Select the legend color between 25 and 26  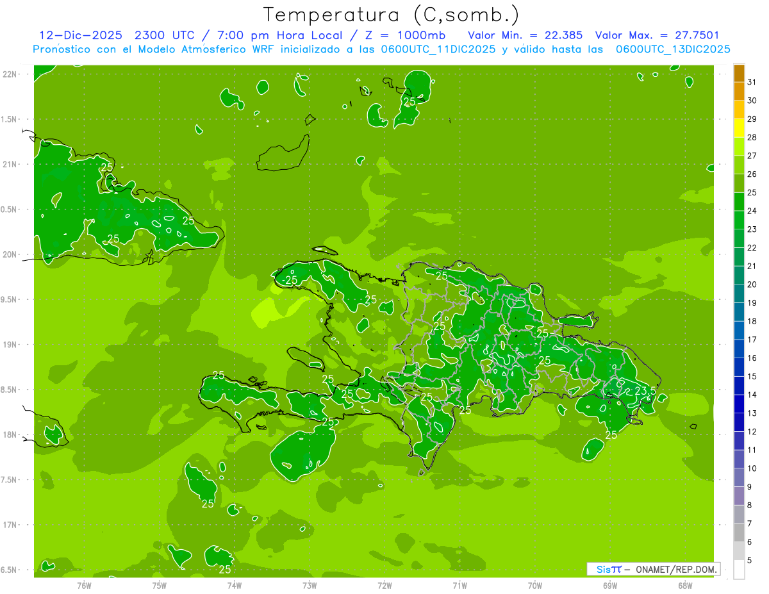[x=739, y=183]
